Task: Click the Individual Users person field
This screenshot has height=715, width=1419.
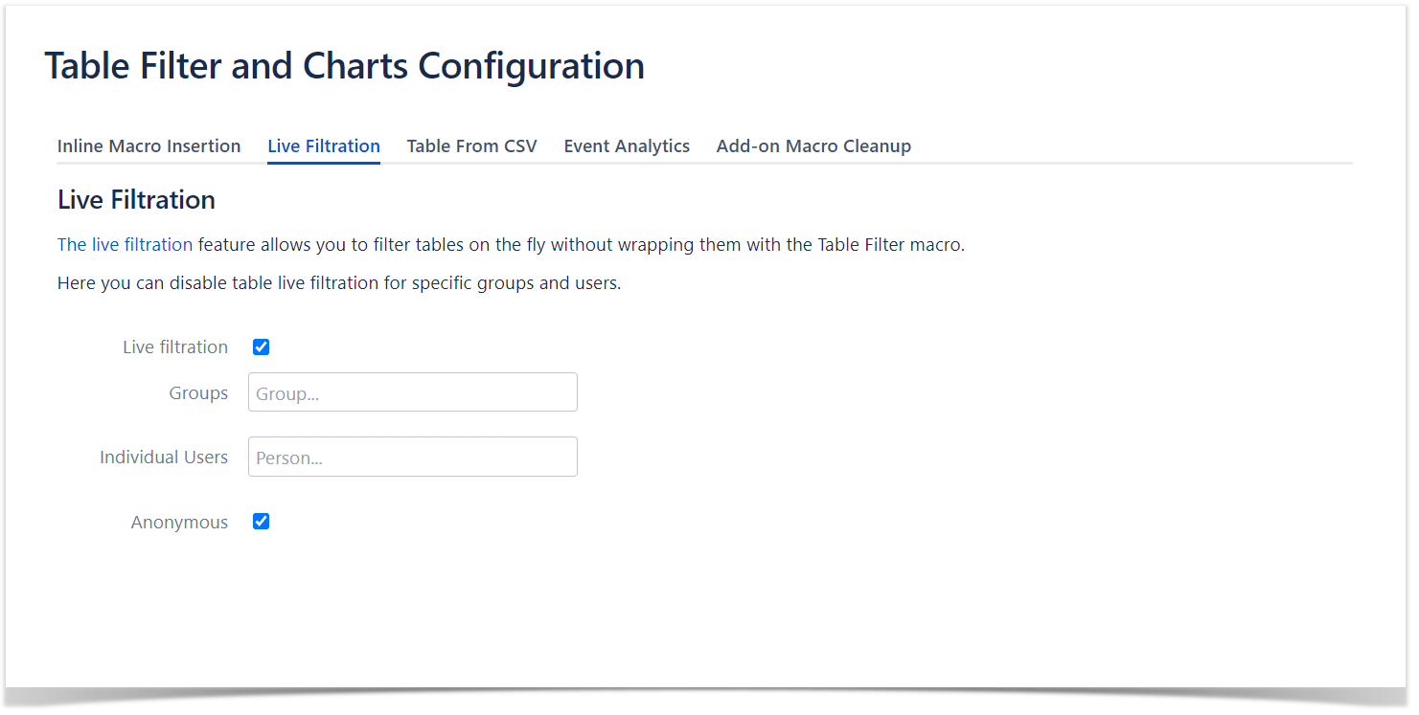Action: coord(412,457)
